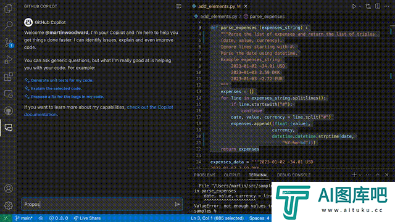The image size is (395, 222).
Task: Open changes compare icon in editor toolbar
Action: coord(368,6)
